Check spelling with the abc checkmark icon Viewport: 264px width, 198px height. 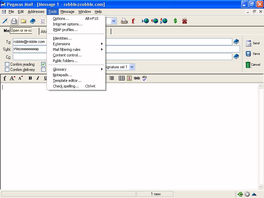pyautogui.click(x=145, y=78)
